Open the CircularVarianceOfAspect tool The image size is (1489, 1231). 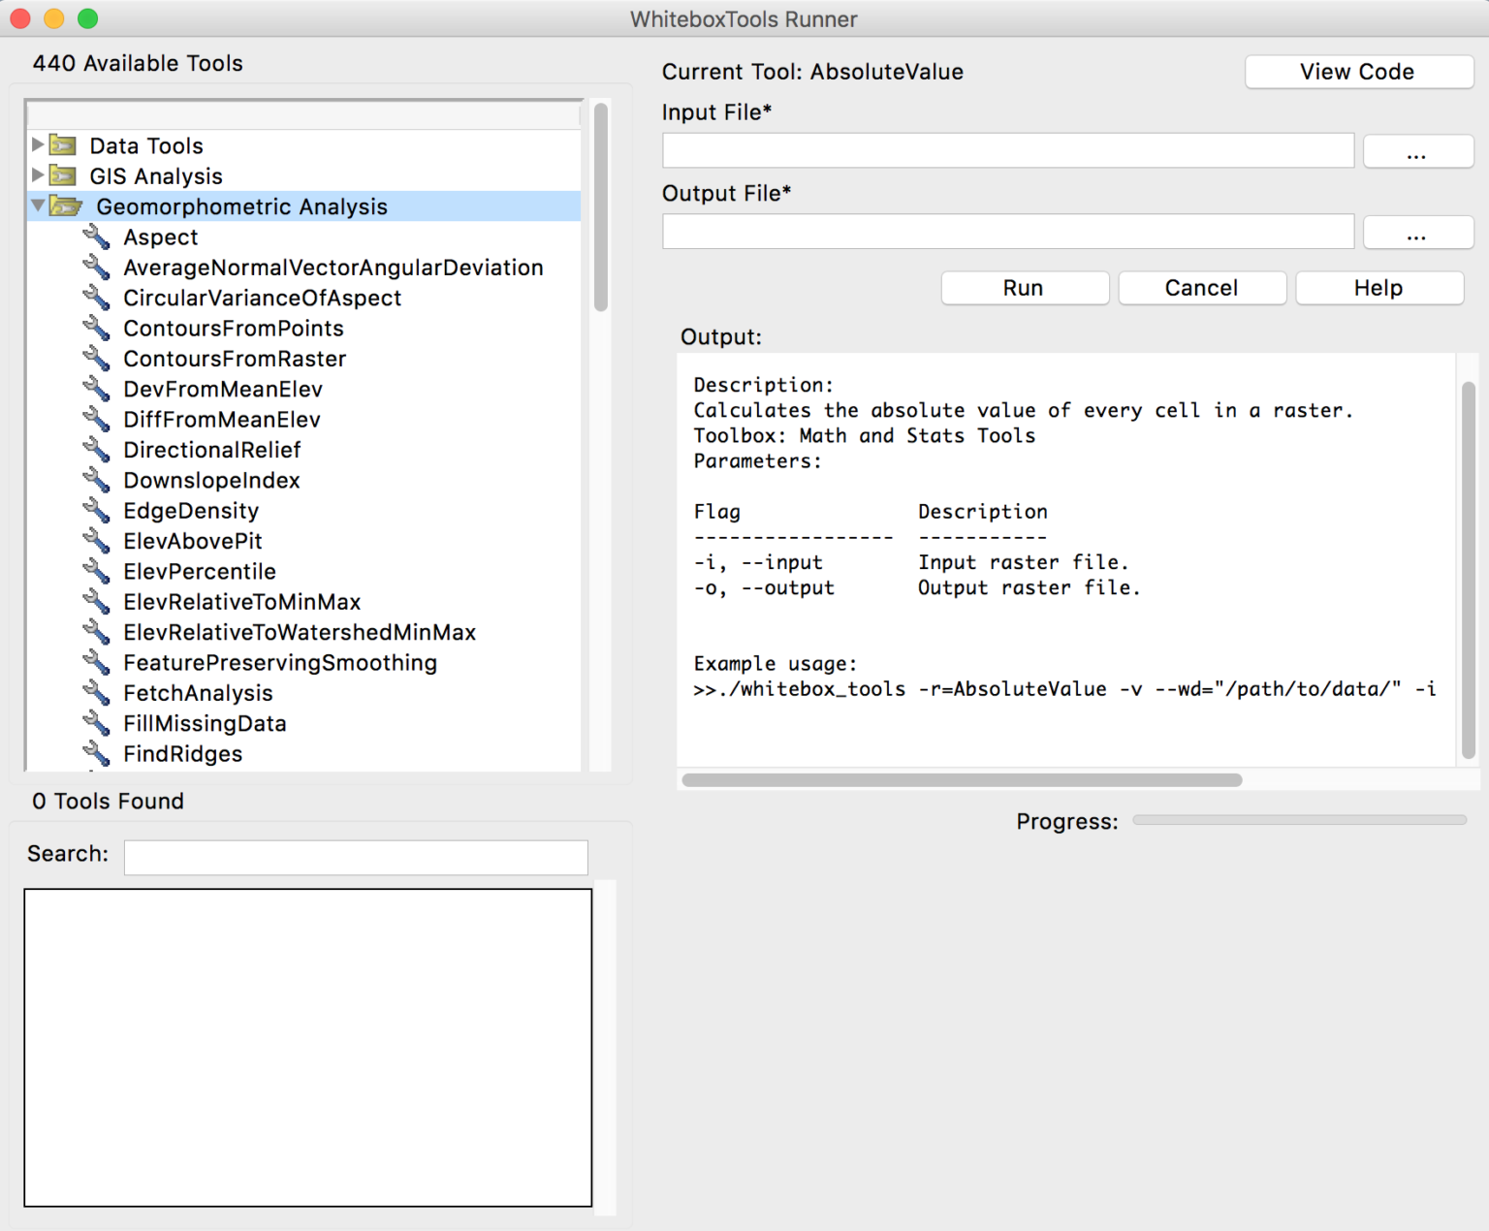[x=262, y=298]
